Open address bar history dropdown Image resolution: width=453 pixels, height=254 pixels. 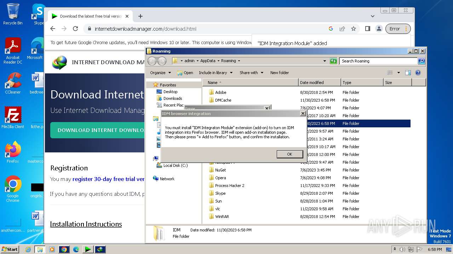pos(325,61)
